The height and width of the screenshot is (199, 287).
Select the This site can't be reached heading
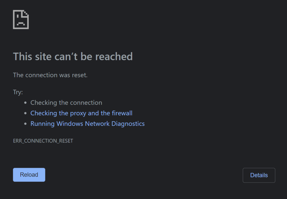tap(73, 56)
